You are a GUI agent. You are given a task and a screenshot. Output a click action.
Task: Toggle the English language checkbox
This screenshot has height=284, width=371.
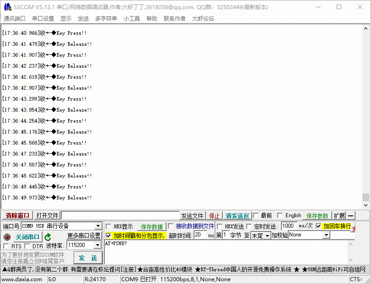click(x=280, y=215)
